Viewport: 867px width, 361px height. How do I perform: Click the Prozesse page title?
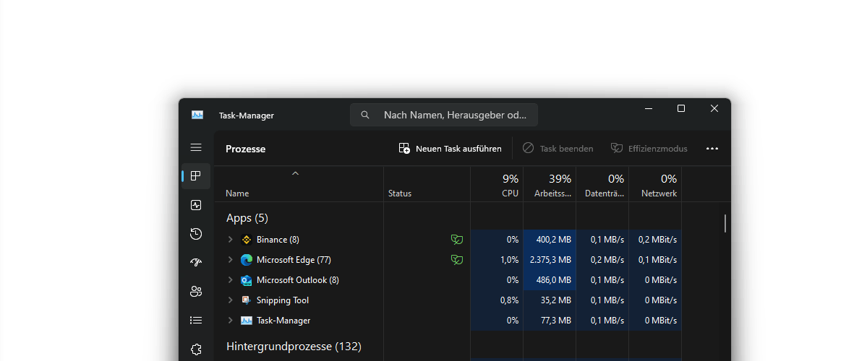coord(246,149)
